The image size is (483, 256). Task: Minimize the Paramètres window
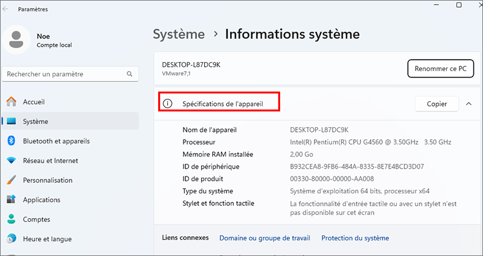click(x=437, y=5)
